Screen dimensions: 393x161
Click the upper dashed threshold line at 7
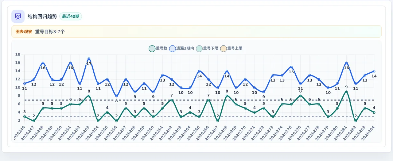199,100
